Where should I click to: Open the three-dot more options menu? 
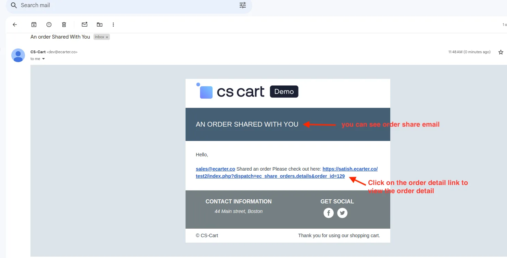click(113, 25)
